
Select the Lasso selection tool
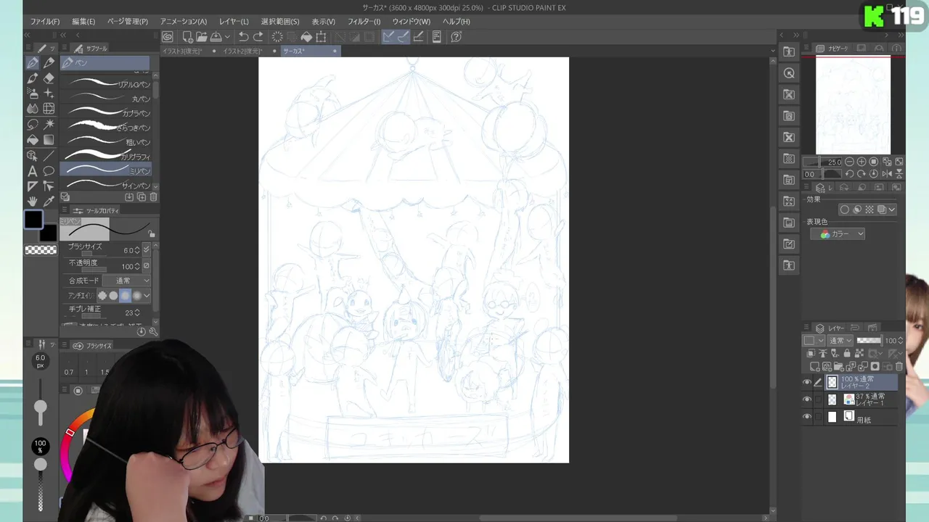(x=33, y=124)
